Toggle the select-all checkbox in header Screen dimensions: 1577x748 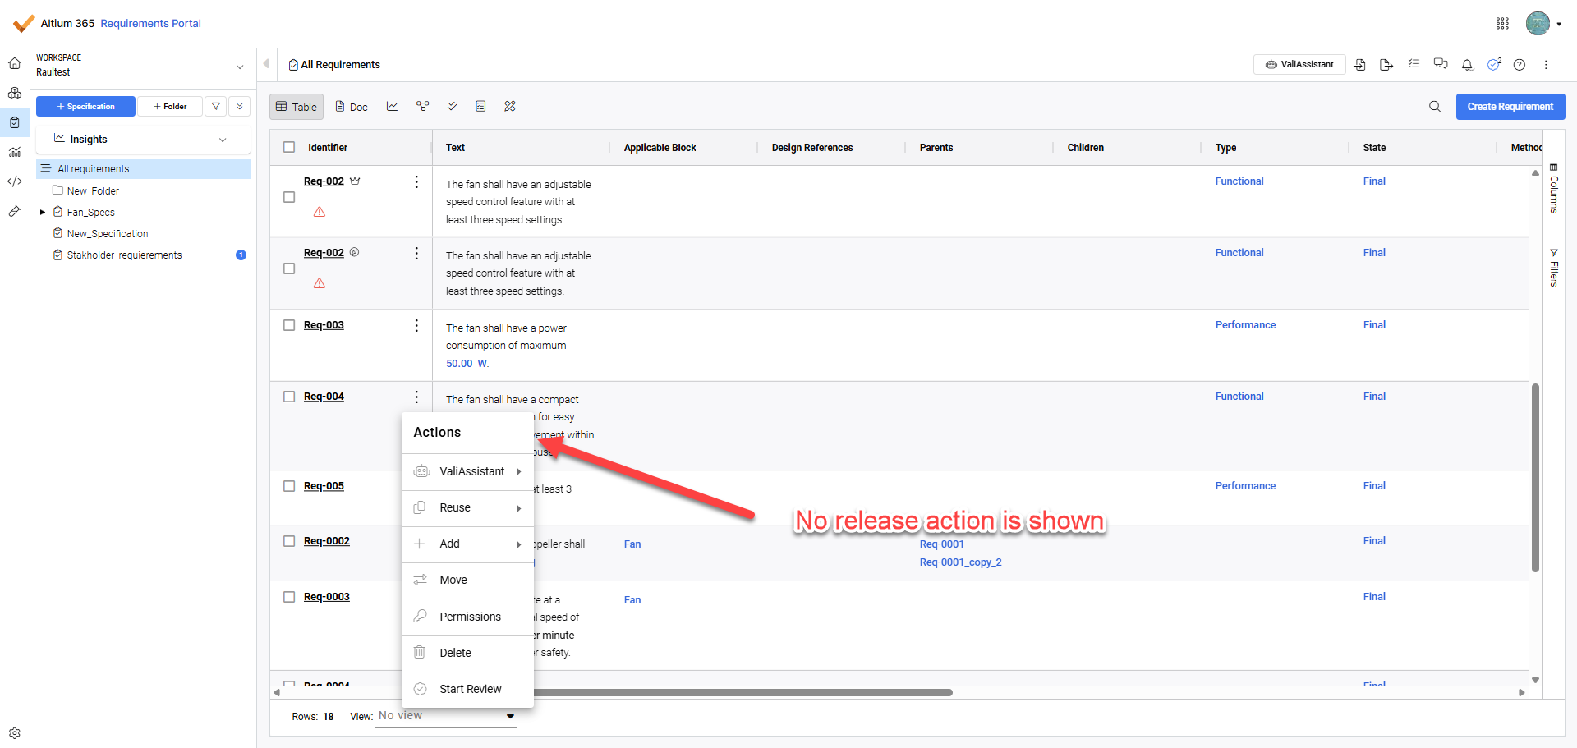click(x=289, y=147)
